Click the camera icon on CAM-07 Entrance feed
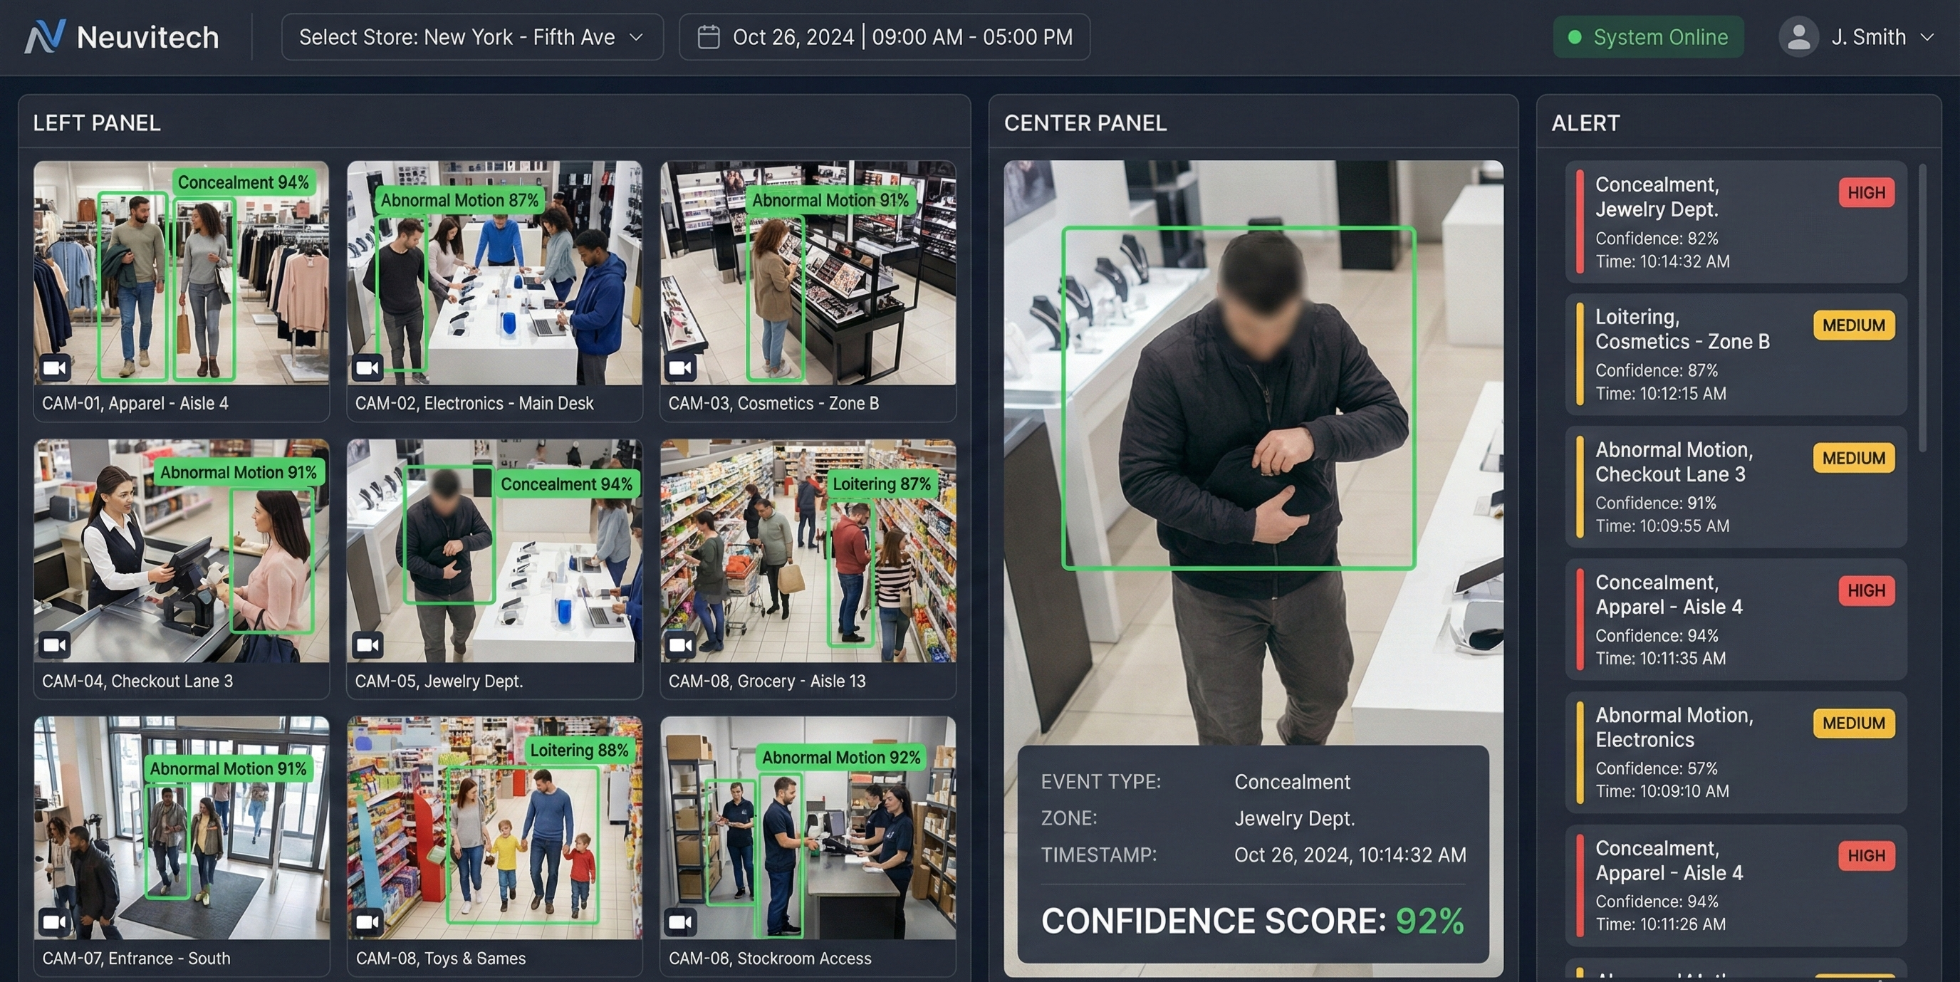This screenshot has height=982, width=1960. coord(53,923)
